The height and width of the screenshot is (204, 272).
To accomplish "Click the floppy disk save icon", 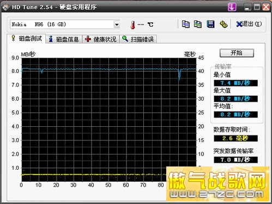I will 210,24.
